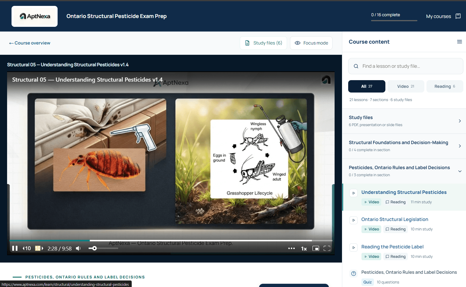Click play icon for Reading the Pesticide Label
466x287 pixels.
tap(353, 248)
